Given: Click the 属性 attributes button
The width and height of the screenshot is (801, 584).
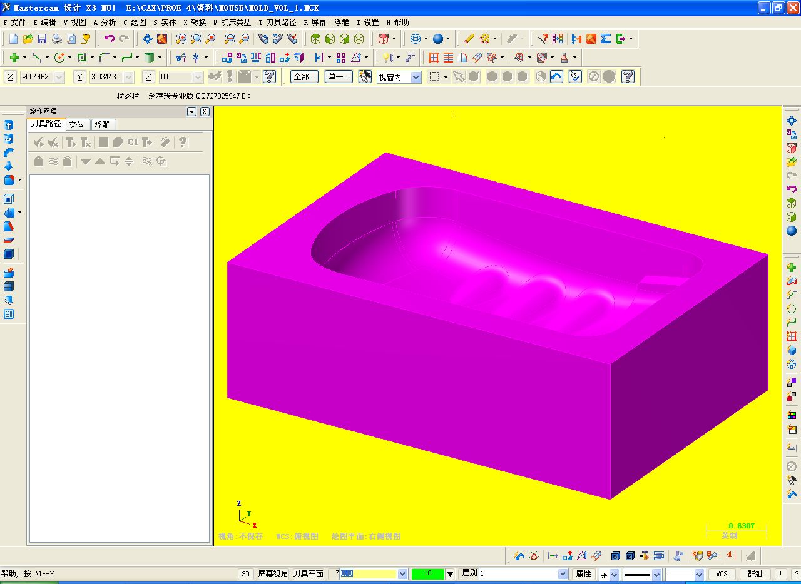Looking at the screenshot, I should pos(583,574).
